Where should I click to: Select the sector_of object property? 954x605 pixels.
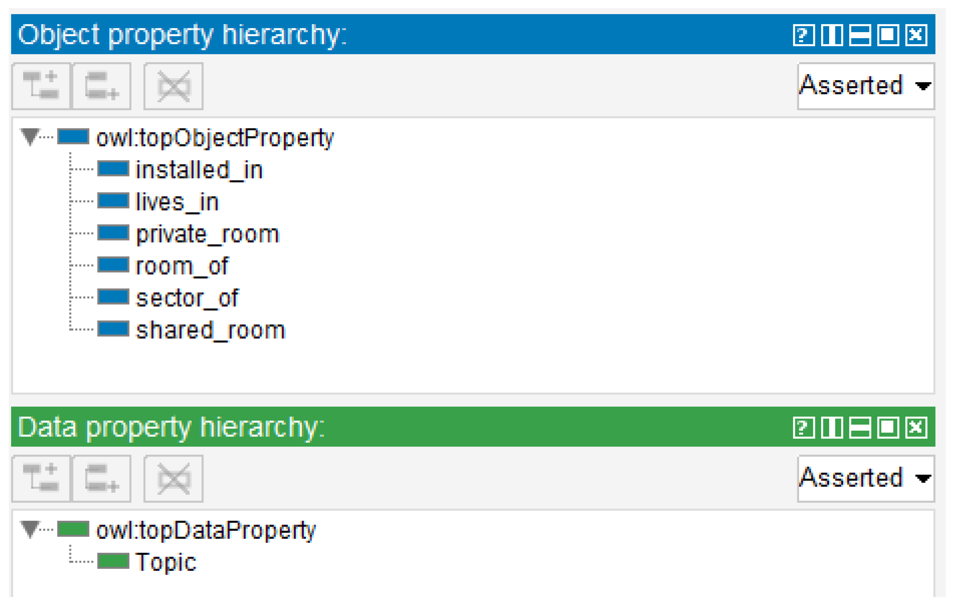click(x=187, y=297)
